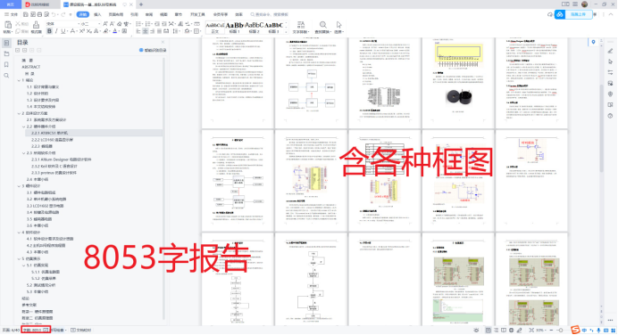618x335 pixels.
Task: Center align the paragraph
Action: [x=146, y=31]
